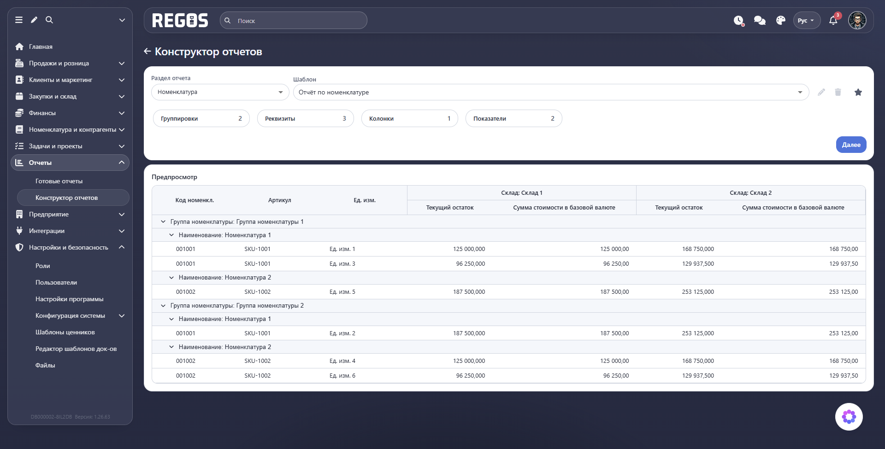Expand the Финансы menu
This screenshot has height=449, width=885.
point(70,113)
